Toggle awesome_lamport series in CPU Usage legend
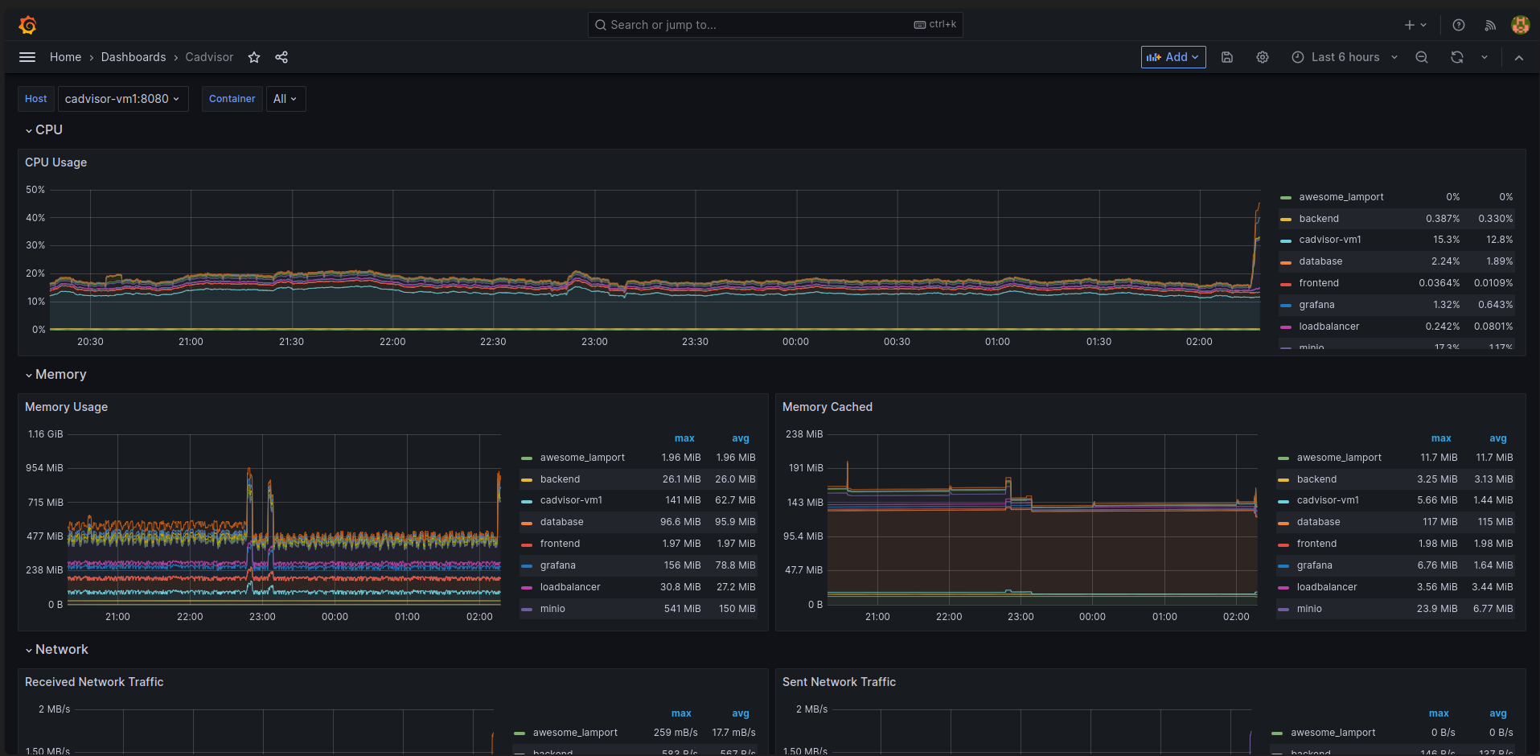The height and width of the screenshot is (756, 1540). pyautogui.click(x=1341, y=197)
